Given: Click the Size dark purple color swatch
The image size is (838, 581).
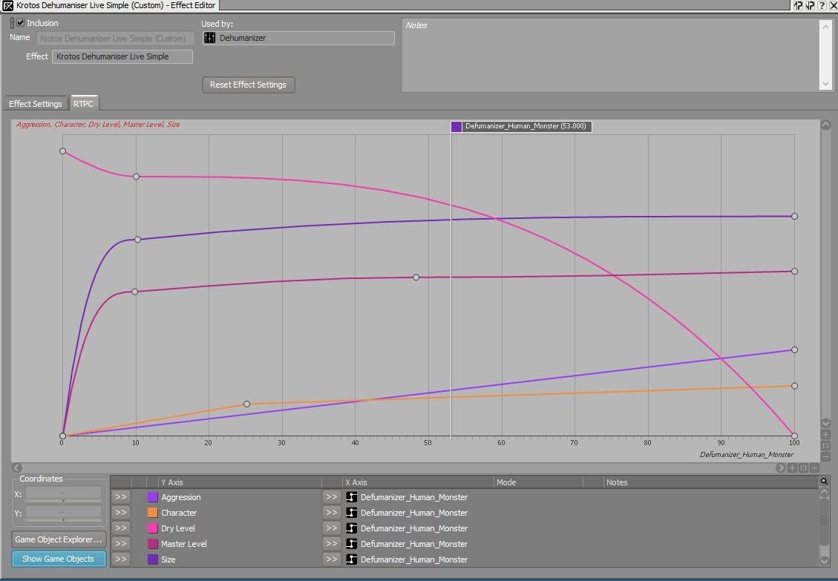Looking at the screenshot, I should (x=153, y=559).
